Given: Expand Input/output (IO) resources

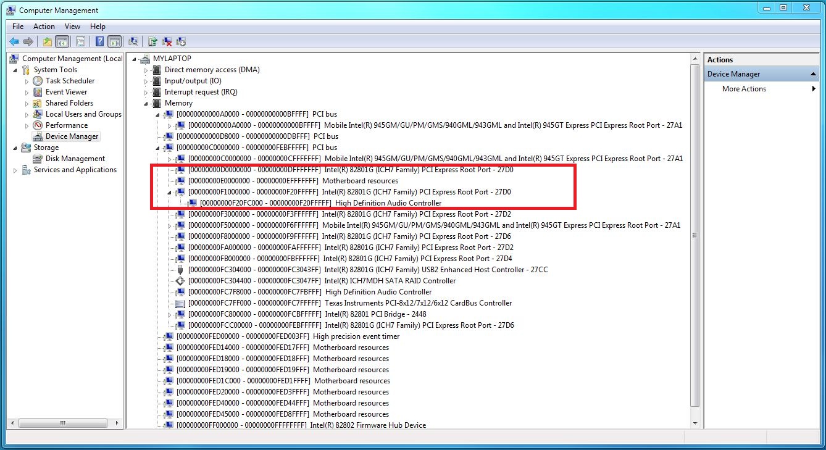Looking at the screenshot, I should [146, 81].
